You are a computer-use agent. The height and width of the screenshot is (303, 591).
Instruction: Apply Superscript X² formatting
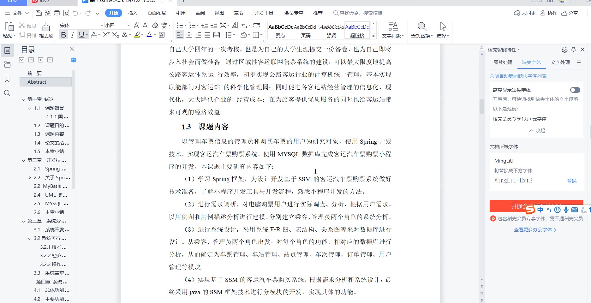(106, 35)
